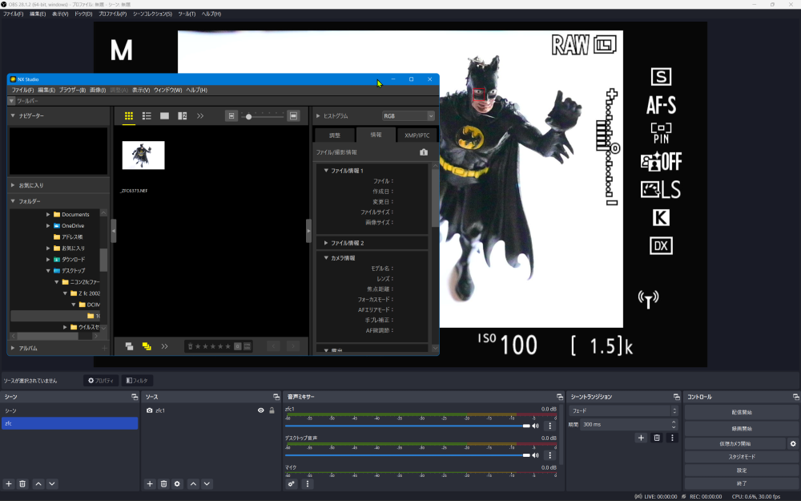Screen dimensions: 801x501
Task: Toggle visibility of the zfc1 source
Action: (260, 410)
